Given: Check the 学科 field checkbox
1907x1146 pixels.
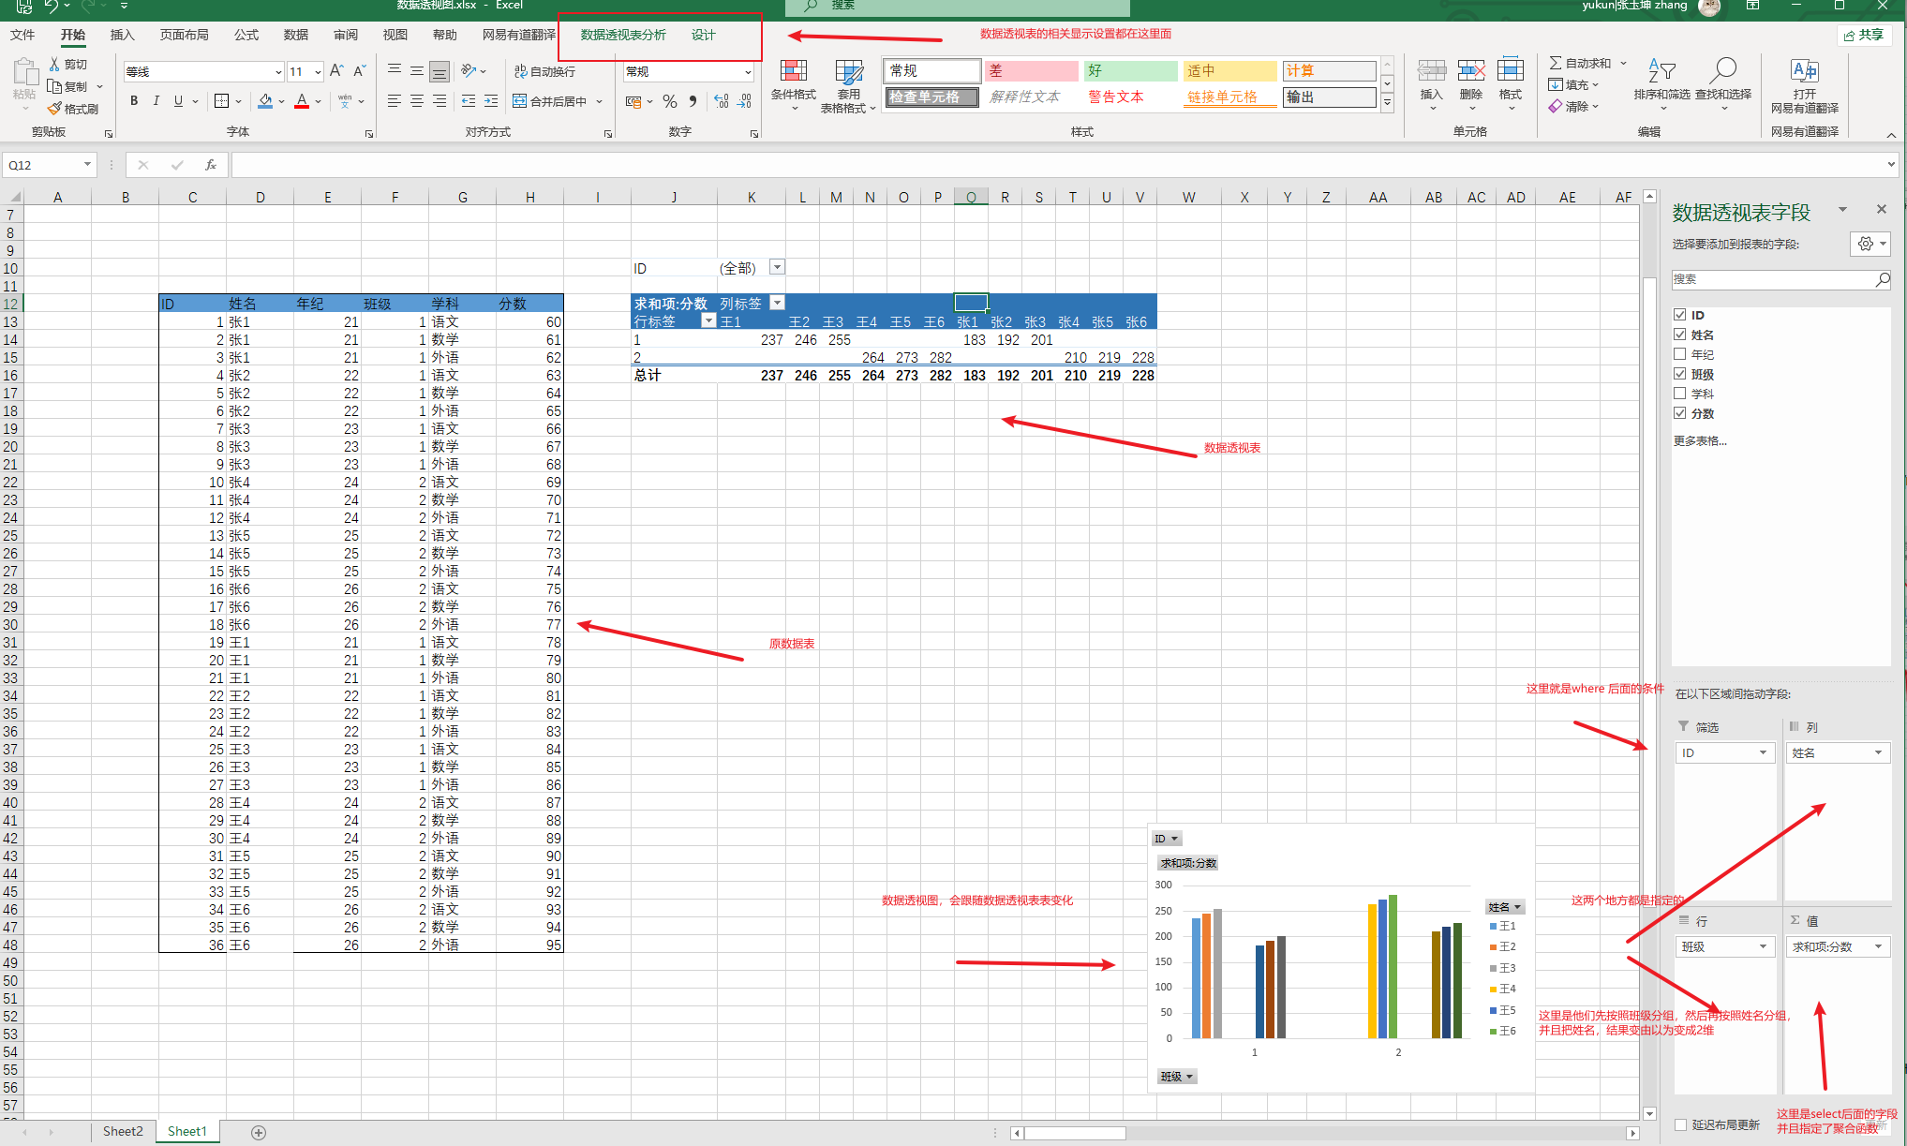Looking at the screenshot, I should click(1680, 394).
